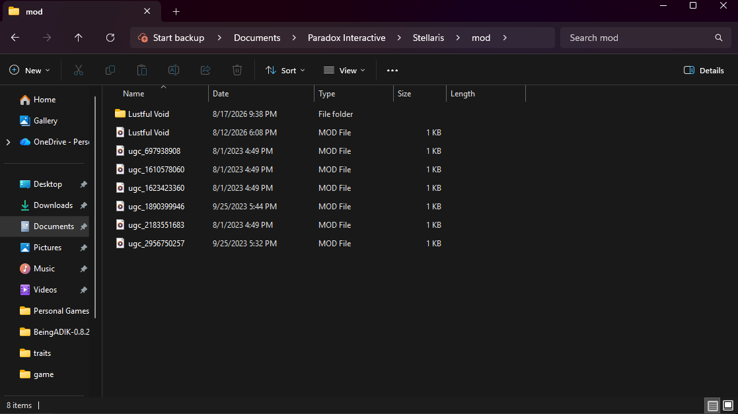Open BeingADIK-0.8.2 folder in sidebar
The width and height of the screenshot is (738, 414).
click(54, 332)
